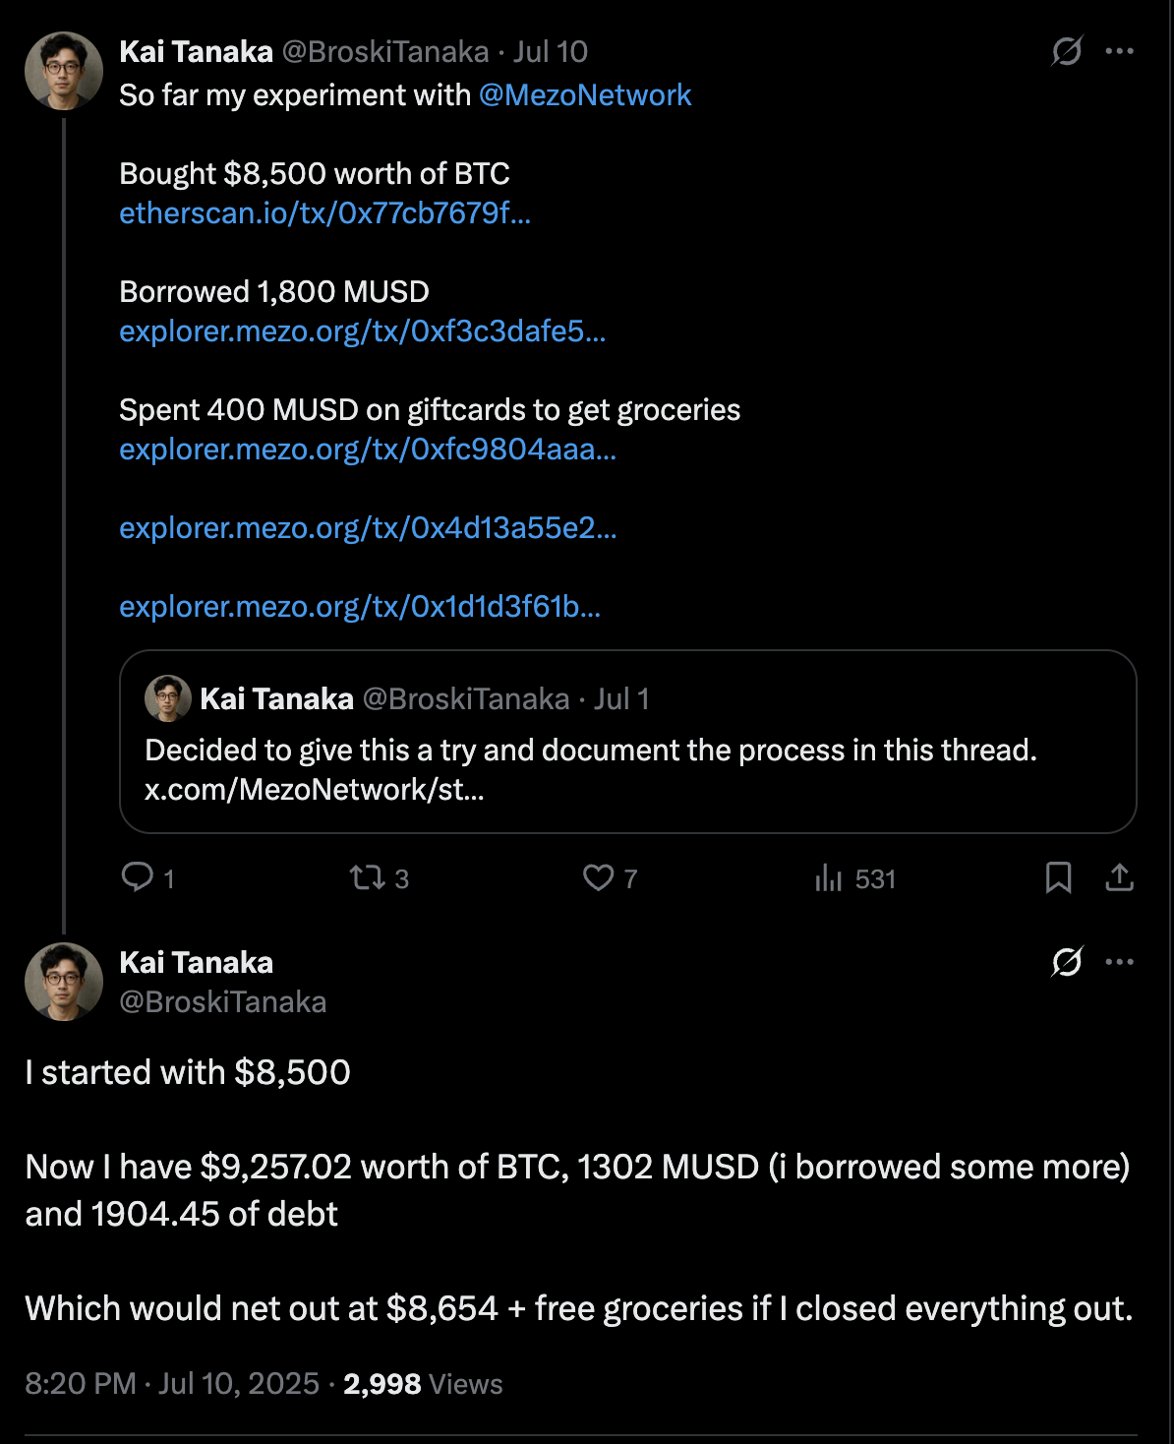
Task: Open more options on top tweet
Action: tap(1120, 51)
